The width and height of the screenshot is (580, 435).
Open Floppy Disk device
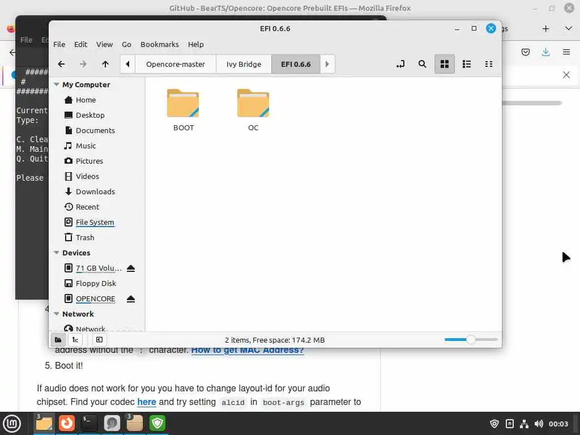click(x=96, y=283)
